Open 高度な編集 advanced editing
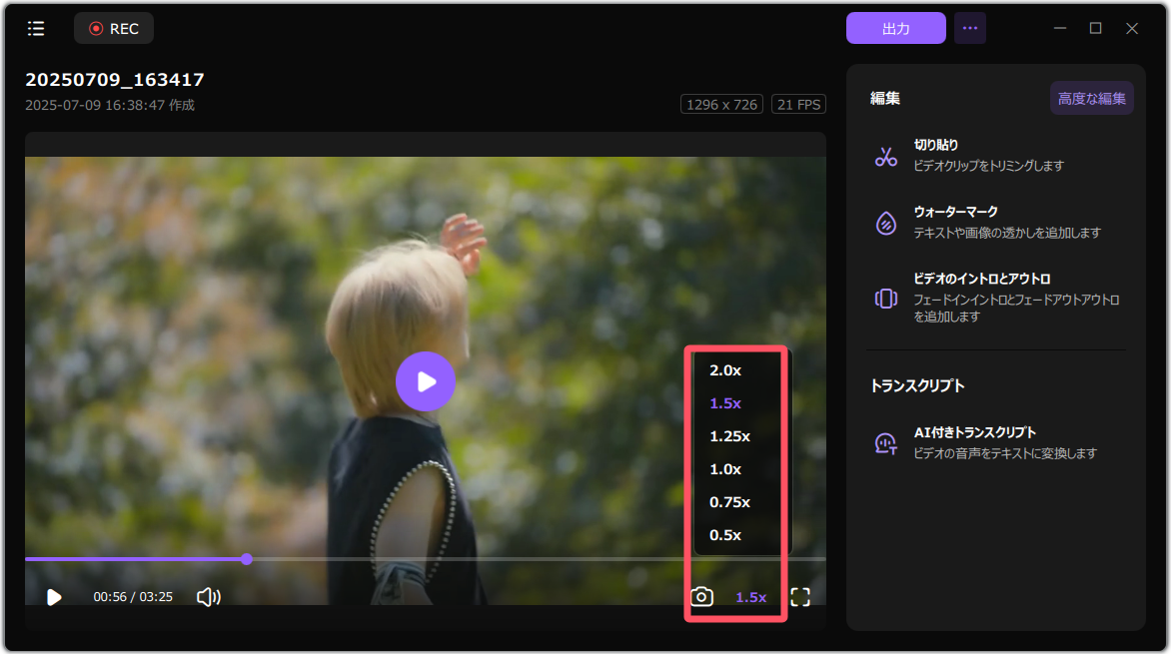Image resolution: width=1171 pixels, height=654 pixels. 1091,98
